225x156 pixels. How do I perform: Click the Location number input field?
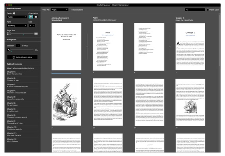tap(18, 46)
